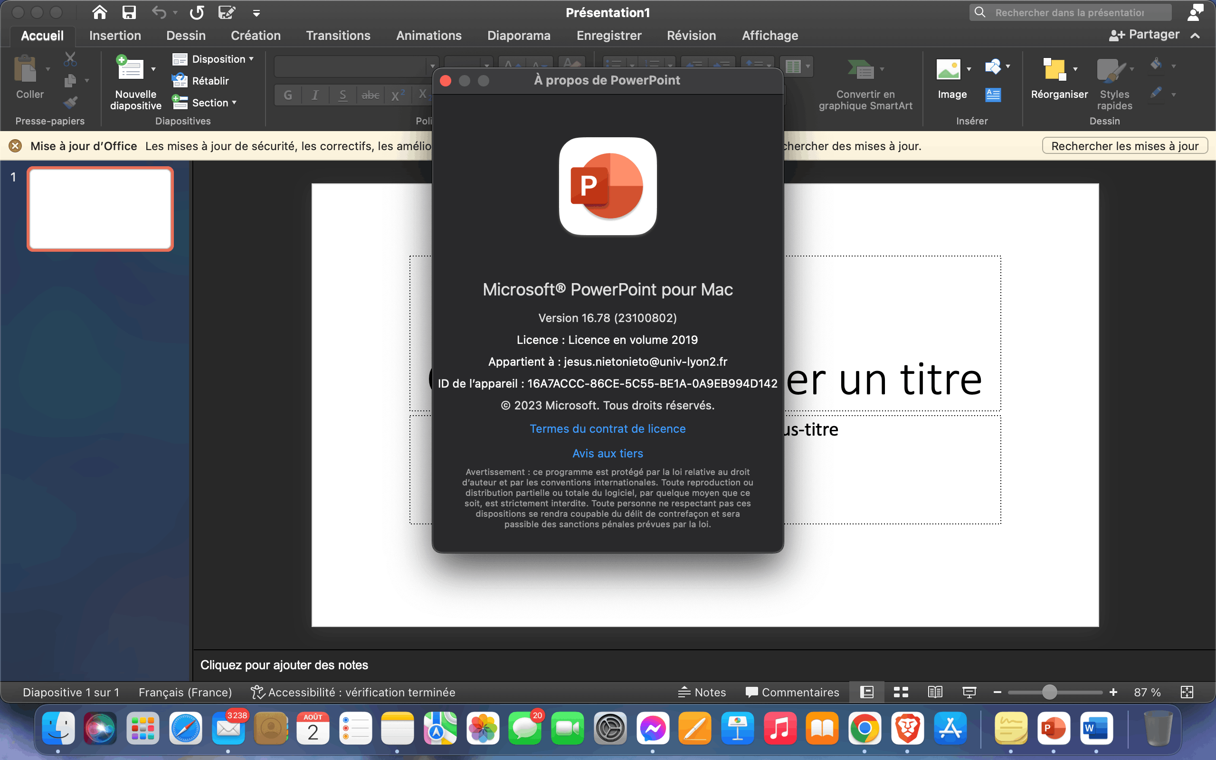Screen dimensions: 1216x760
Task: Collapse the ribbon with the chevron
Action: tap(1196, 35)
